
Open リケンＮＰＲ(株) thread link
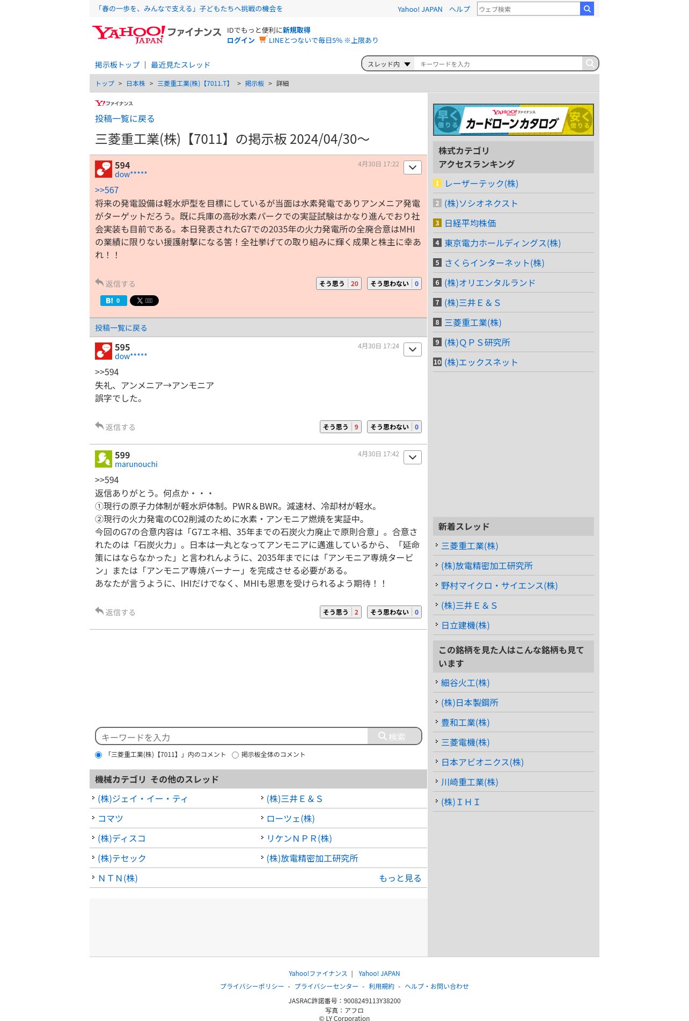299,838
